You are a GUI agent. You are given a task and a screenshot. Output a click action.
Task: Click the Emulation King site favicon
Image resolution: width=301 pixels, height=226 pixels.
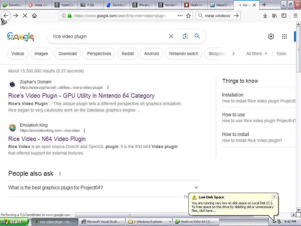coord(12,128)
